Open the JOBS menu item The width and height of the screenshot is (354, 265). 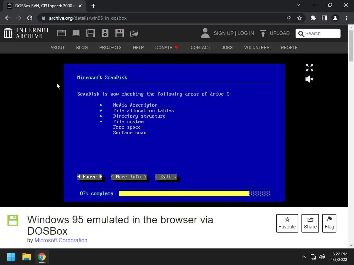[227, 48]
